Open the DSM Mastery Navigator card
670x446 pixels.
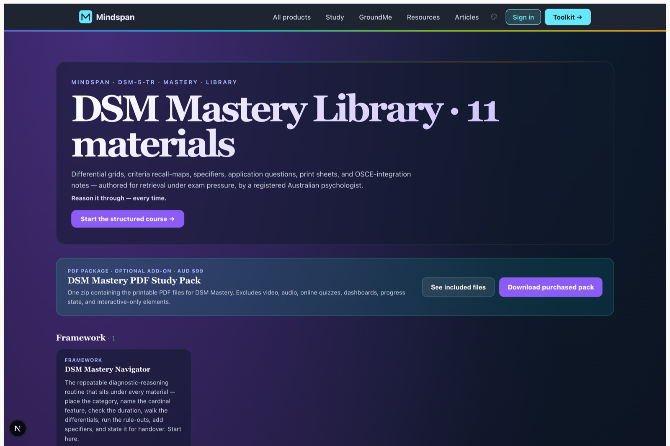coord(124,397)
